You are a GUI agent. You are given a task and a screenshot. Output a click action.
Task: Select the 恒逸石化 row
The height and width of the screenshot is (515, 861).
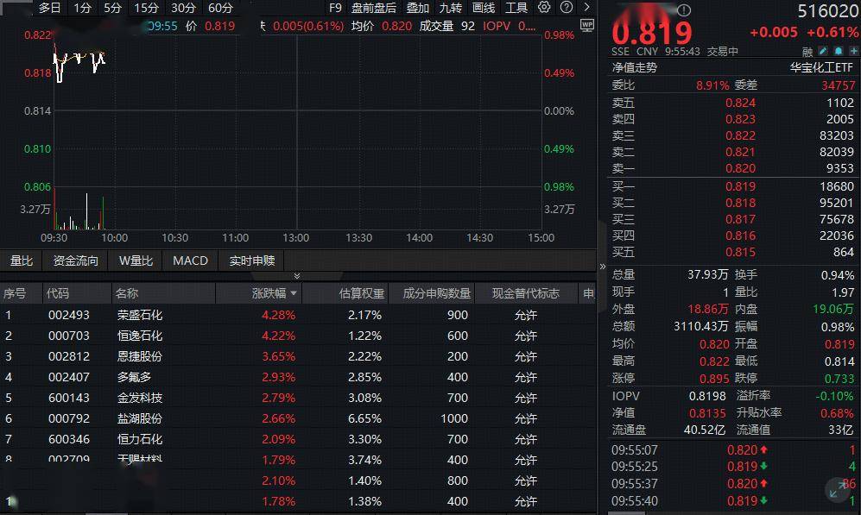click(298, 336)
